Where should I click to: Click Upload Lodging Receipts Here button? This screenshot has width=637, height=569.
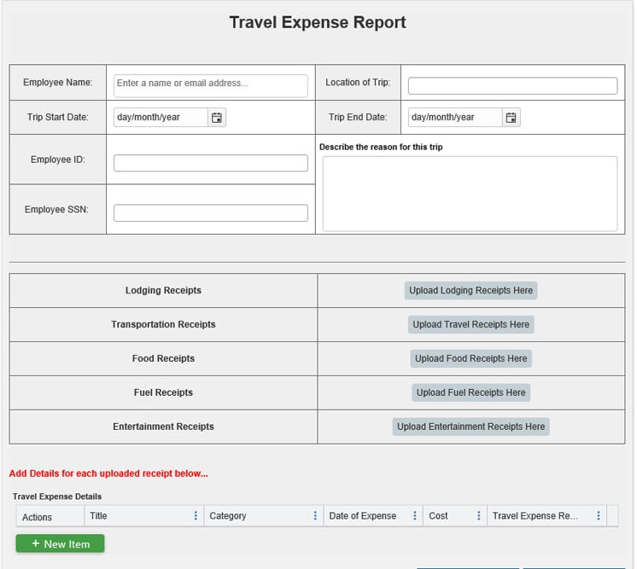pyautogui.click(x=470, y=291)
